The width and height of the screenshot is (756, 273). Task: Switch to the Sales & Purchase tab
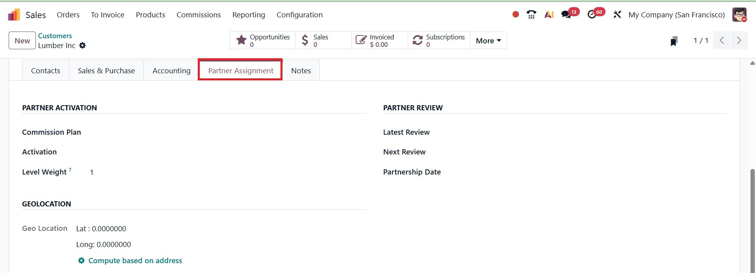[106, 71]
